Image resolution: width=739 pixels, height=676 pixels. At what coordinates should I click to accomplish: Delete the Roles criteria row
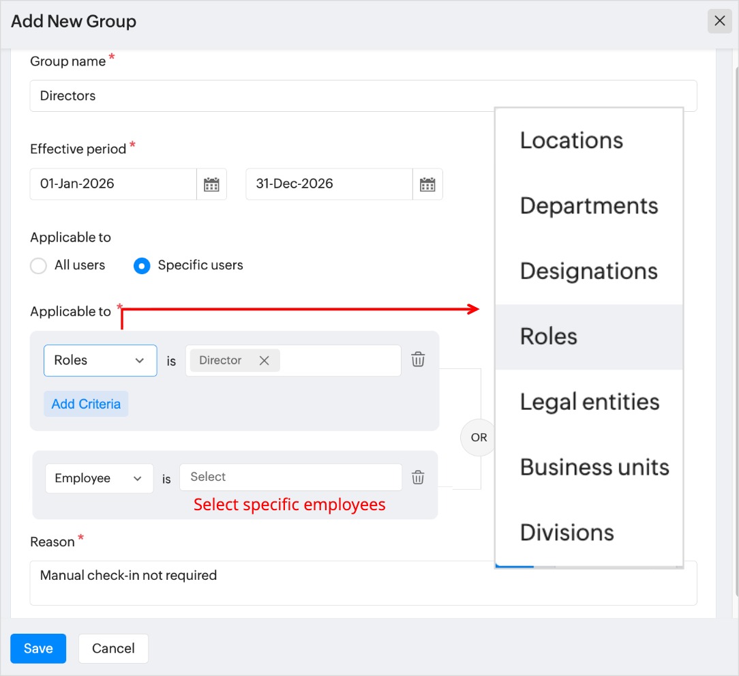point(419,359)
